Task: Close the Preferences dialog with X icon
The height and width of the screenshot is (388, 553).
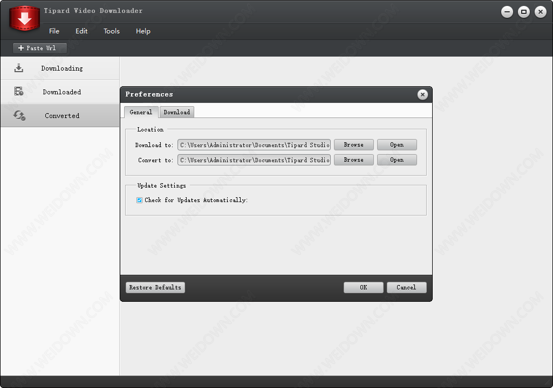Action: coord(422,94)
